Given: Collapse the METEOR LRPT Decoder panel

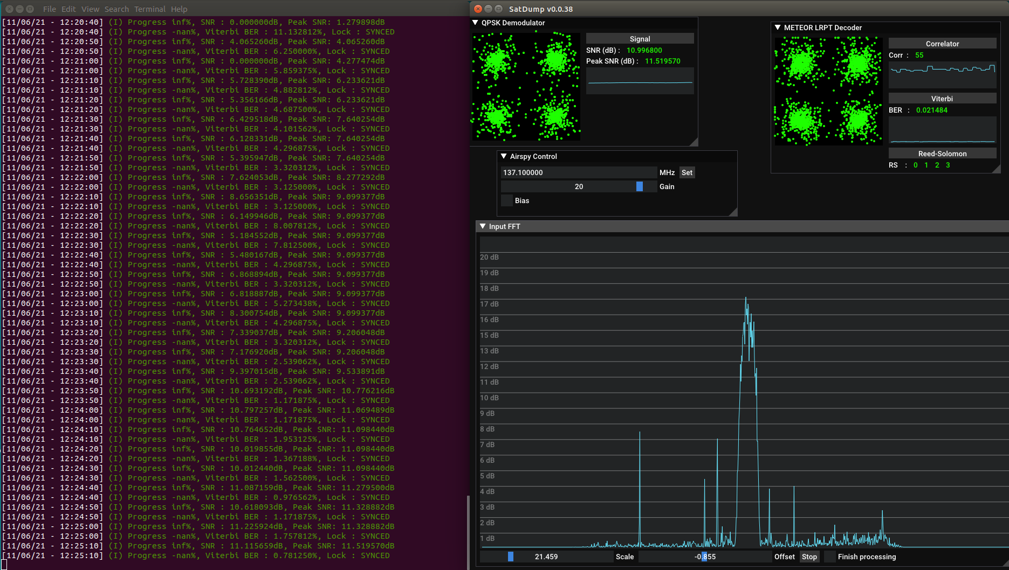Looking at the screenshot, I should pyautogui.click(x=777, y=27).
